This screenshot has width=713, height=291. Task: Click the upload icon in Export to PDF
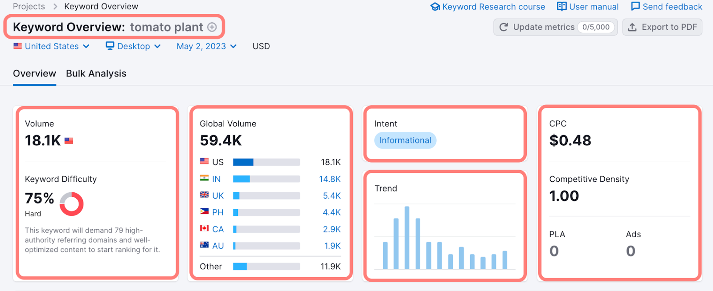632,27
